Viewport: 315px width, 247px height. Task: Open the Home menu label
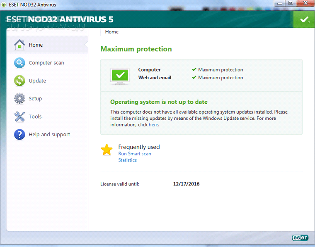tap(36, 45)
